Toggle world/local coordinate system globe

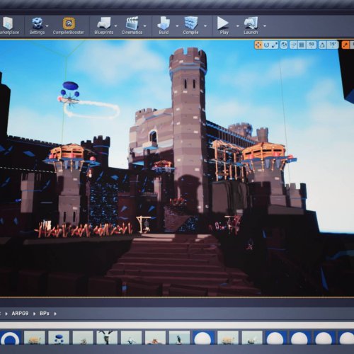pyautogui.click(x=284, y=45)
